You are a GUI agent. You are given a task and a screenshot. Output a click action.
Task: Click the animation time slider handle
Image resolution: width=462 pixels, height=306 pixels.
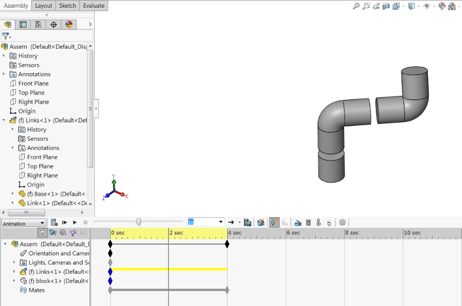pyautogui.click(x=139, y=222)
